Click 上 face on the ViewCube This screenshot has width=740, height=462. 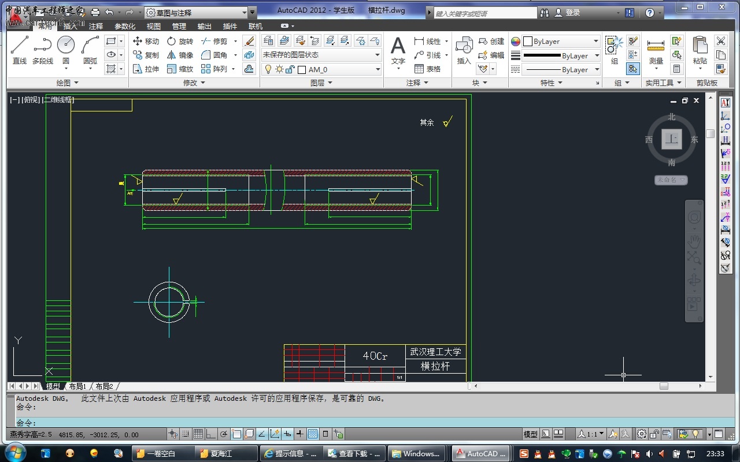672,139
